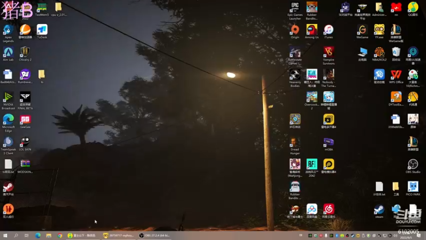Open ToDesk remote desktop icon

coord(42,31)
